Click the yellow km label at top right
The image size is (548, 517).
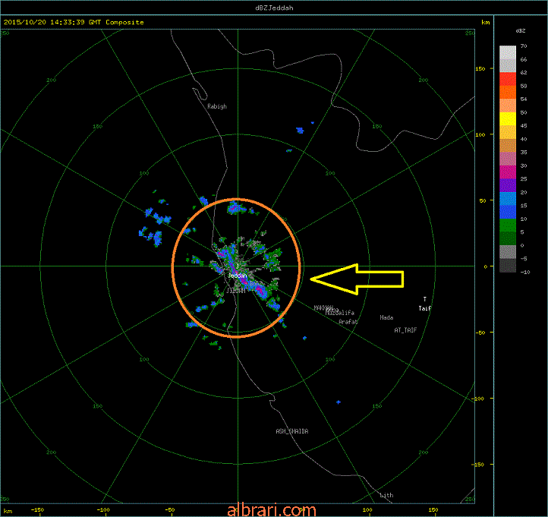click(x=486, y=22)
